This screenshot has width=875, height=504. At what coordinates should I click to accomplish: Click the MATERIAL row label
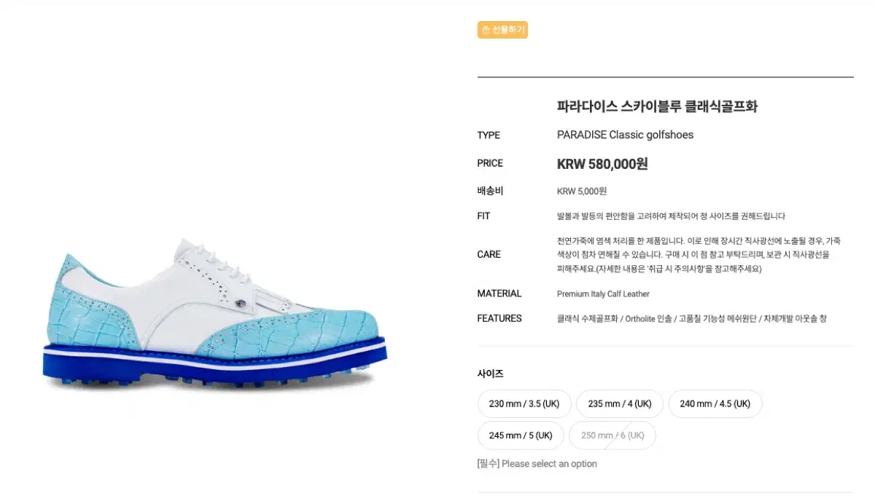(x=499, y=294)
